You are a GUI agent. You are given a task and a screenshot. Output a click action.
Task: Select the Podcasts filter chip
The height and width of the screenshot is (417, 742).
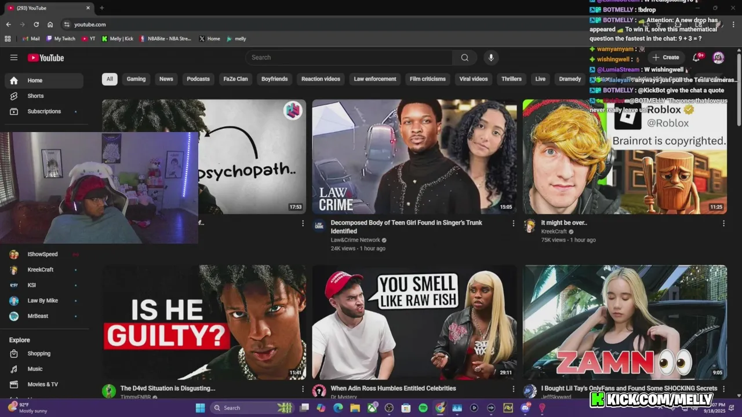coord(198,79)
